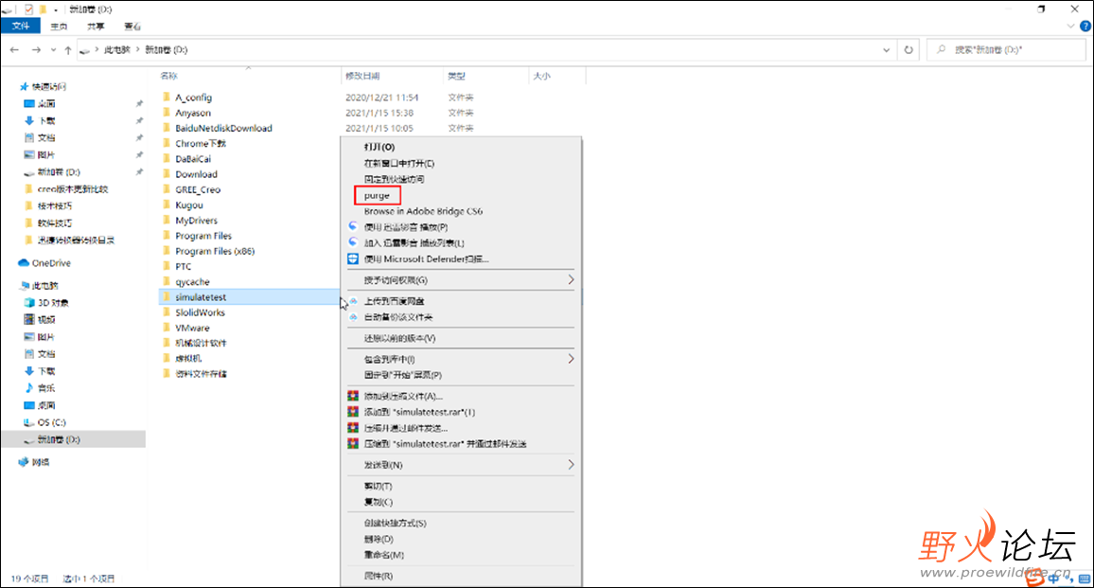This screenshot has height=588, width=1094.
Task: Collapse the ribbon chevron
Action: pos(1070,27)
